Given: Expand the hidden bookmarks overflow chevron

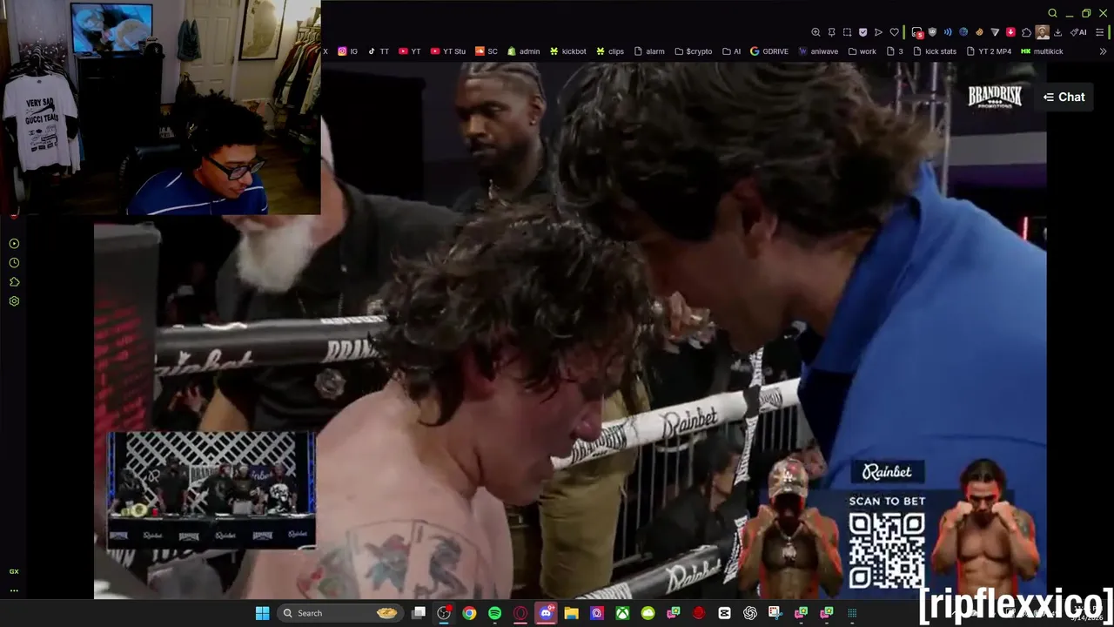Looking at the screenshot, I should 1103,51.
